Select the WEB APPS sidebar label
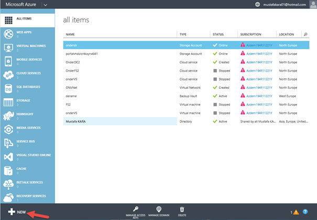 tap(24, 32)
